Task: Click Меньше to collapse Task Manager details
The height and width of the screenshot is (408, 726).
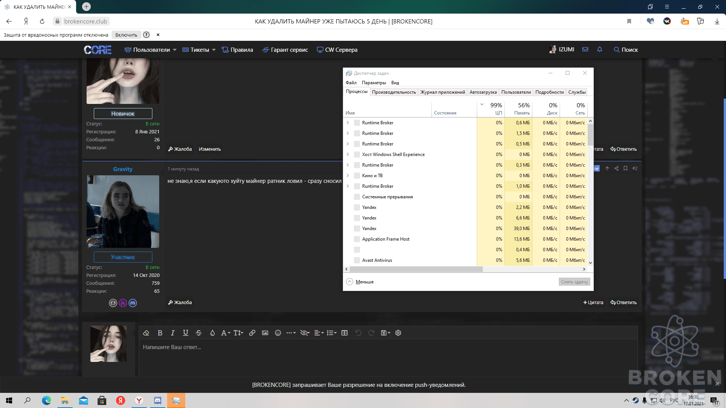Action: [x=360, y=282]
